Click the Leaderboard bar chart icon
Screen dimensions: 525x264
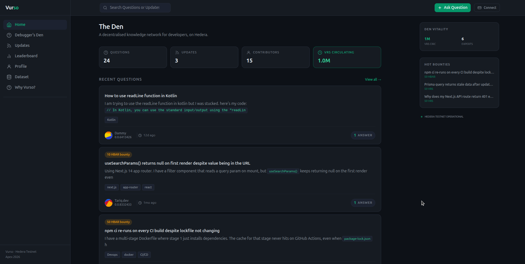point(9,56)
